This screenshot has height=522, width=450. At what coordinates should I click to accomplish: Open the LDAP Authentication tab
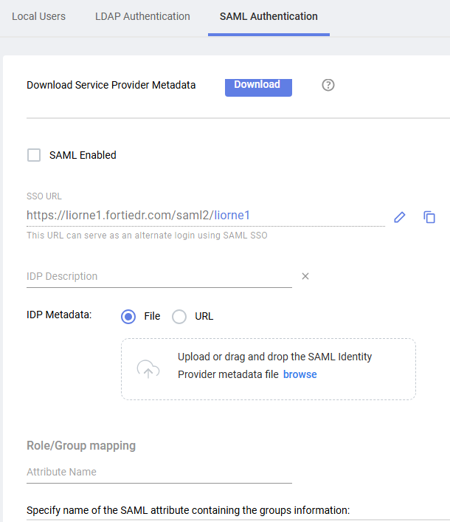point(142,16)
